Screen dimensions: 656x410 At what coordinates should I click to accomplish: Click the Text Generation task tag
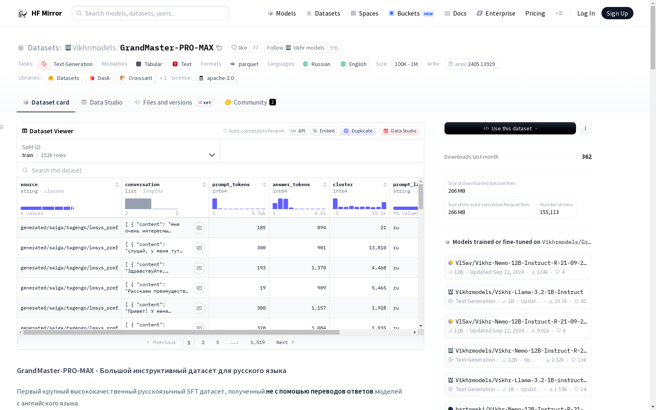pos(67,64)
